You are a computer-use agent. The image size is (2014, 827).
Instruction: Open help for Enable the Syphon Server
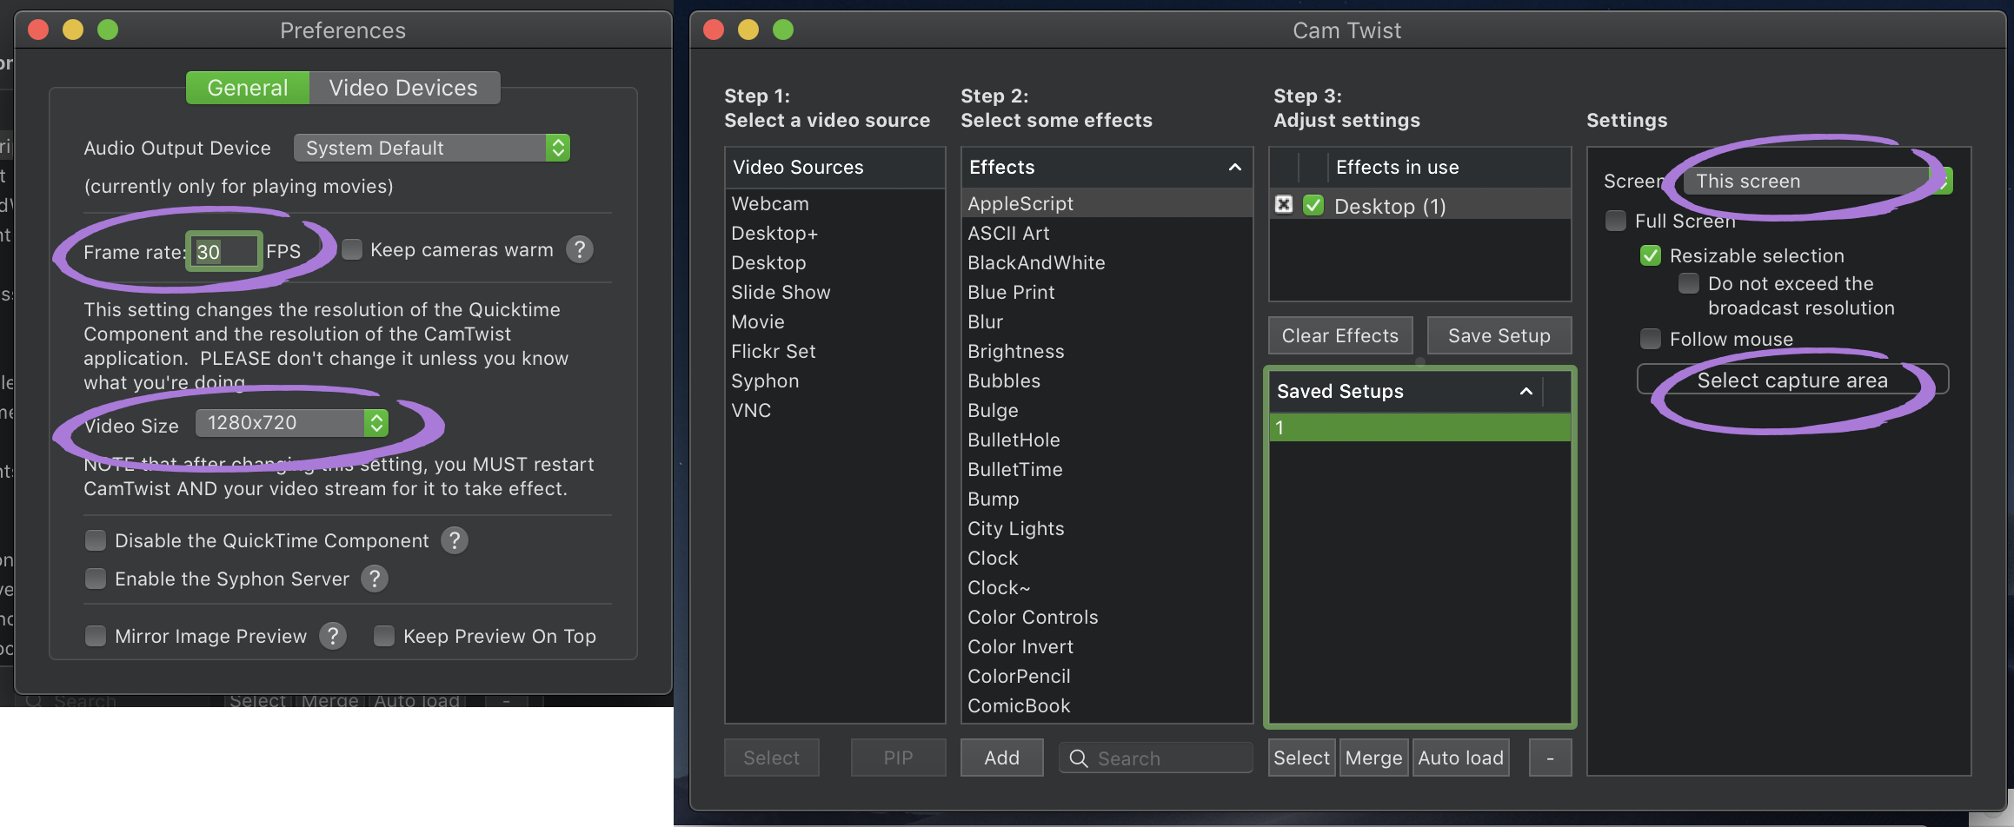[375, 579]
